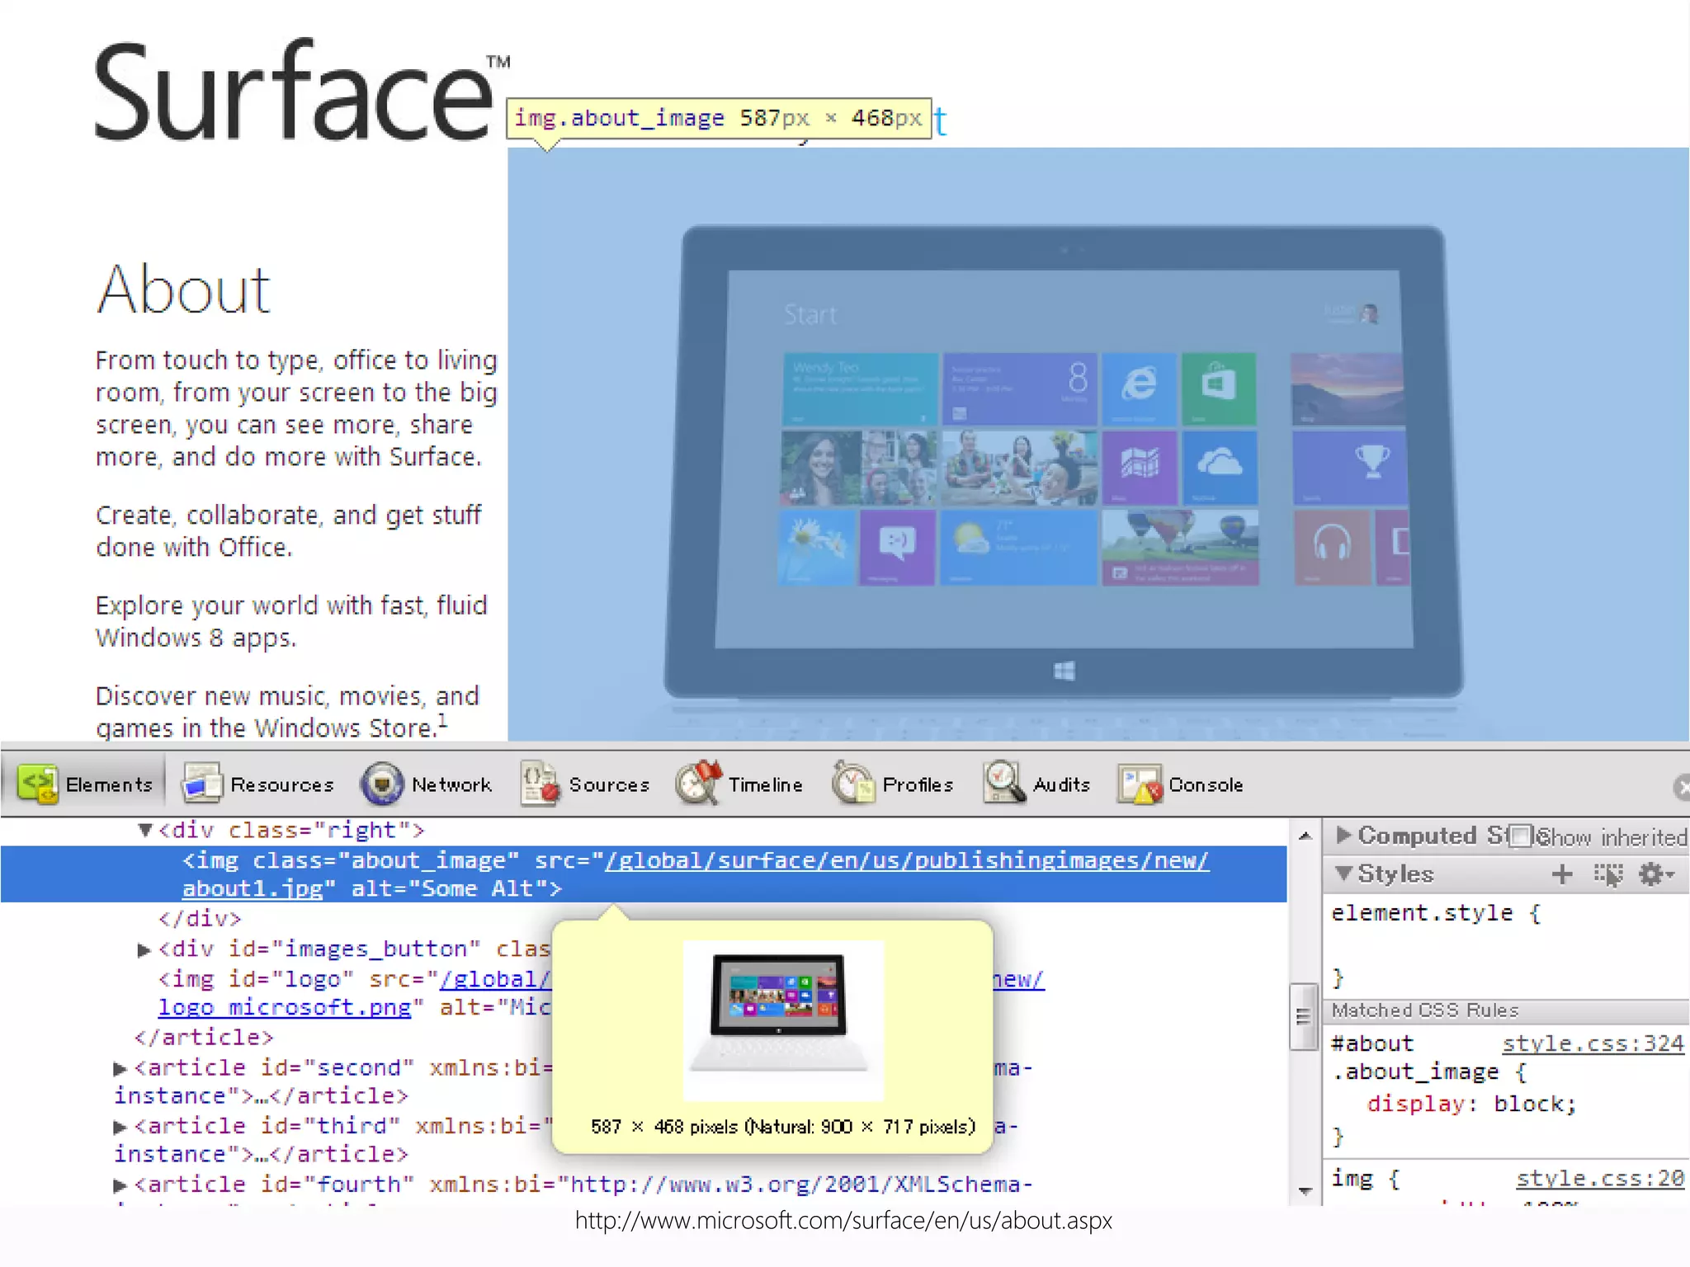Open the Console panel icon
This screenshot has height=1267, width=1690.
[x=1140, y=784]
